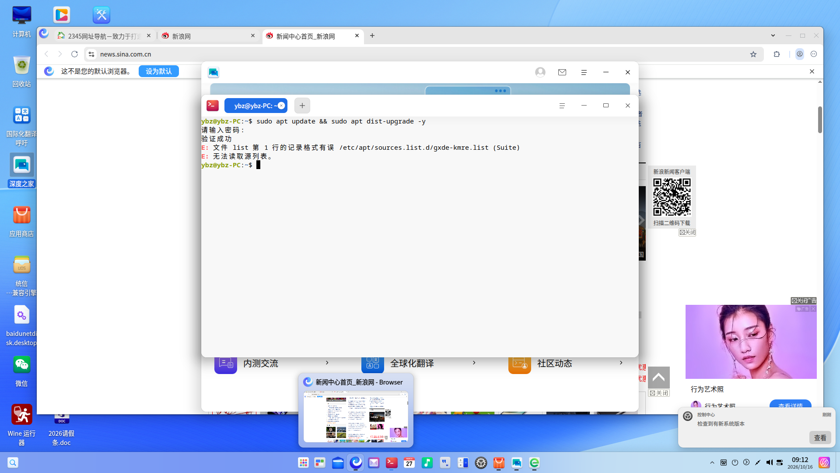Viewport: 840px width, 473px height.
Task: Open a new browser tab
Action: click(372, 35)
